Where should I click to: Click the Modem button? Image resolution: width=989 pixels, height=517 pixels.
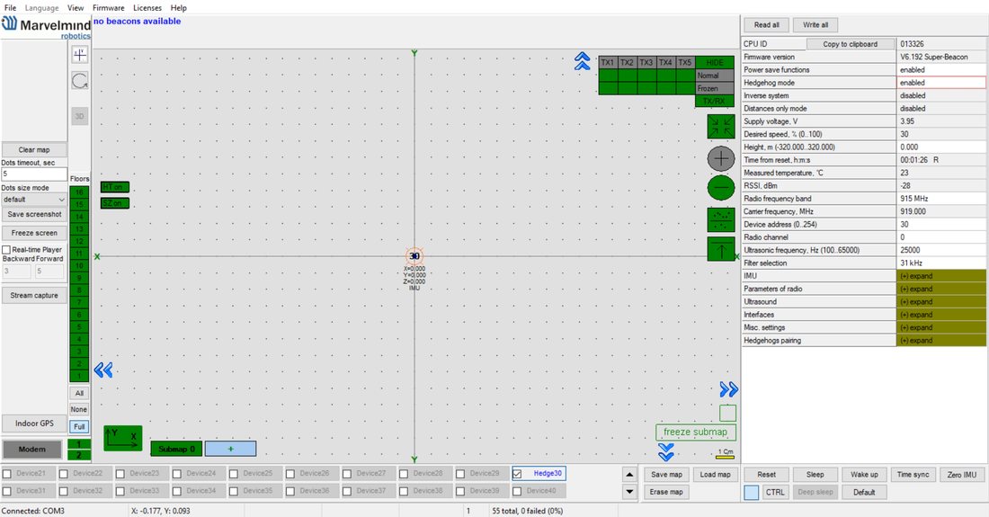pyautogui.click(x=32, y=450)
